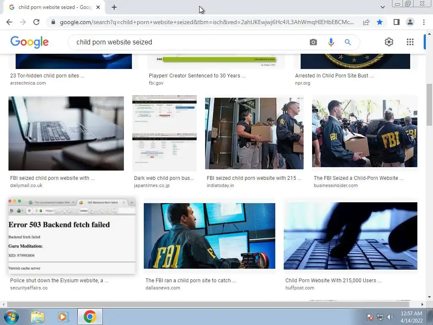Open the dallasnews.com FBI monitors thumbnail
The height and width of the screenshot is (325, 433).
tap(209, 236)
